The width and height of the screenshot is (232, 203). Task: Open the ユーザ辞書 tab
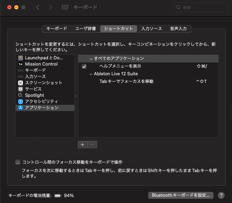point(86,29)
